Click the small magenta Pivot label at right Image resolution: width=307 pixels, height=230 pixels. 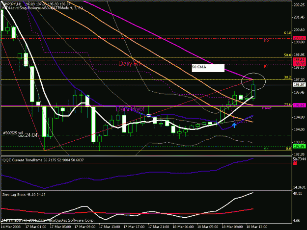click(267, 108)
